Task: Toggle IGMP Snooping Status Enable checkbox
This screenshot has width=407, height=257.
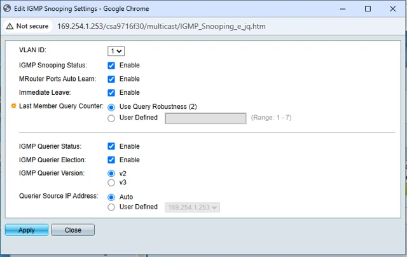Action: click(x=111, y=66)
